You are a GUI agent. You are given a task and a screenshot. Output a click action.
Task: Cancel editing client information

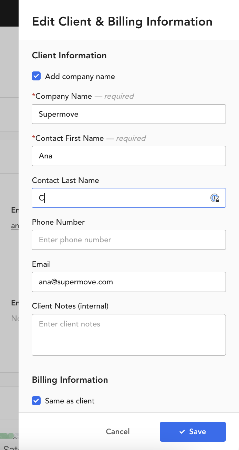point(118,432)
